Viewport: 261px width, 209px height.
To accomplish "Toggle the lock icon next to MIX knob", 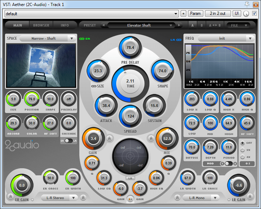I will [151, 138].
